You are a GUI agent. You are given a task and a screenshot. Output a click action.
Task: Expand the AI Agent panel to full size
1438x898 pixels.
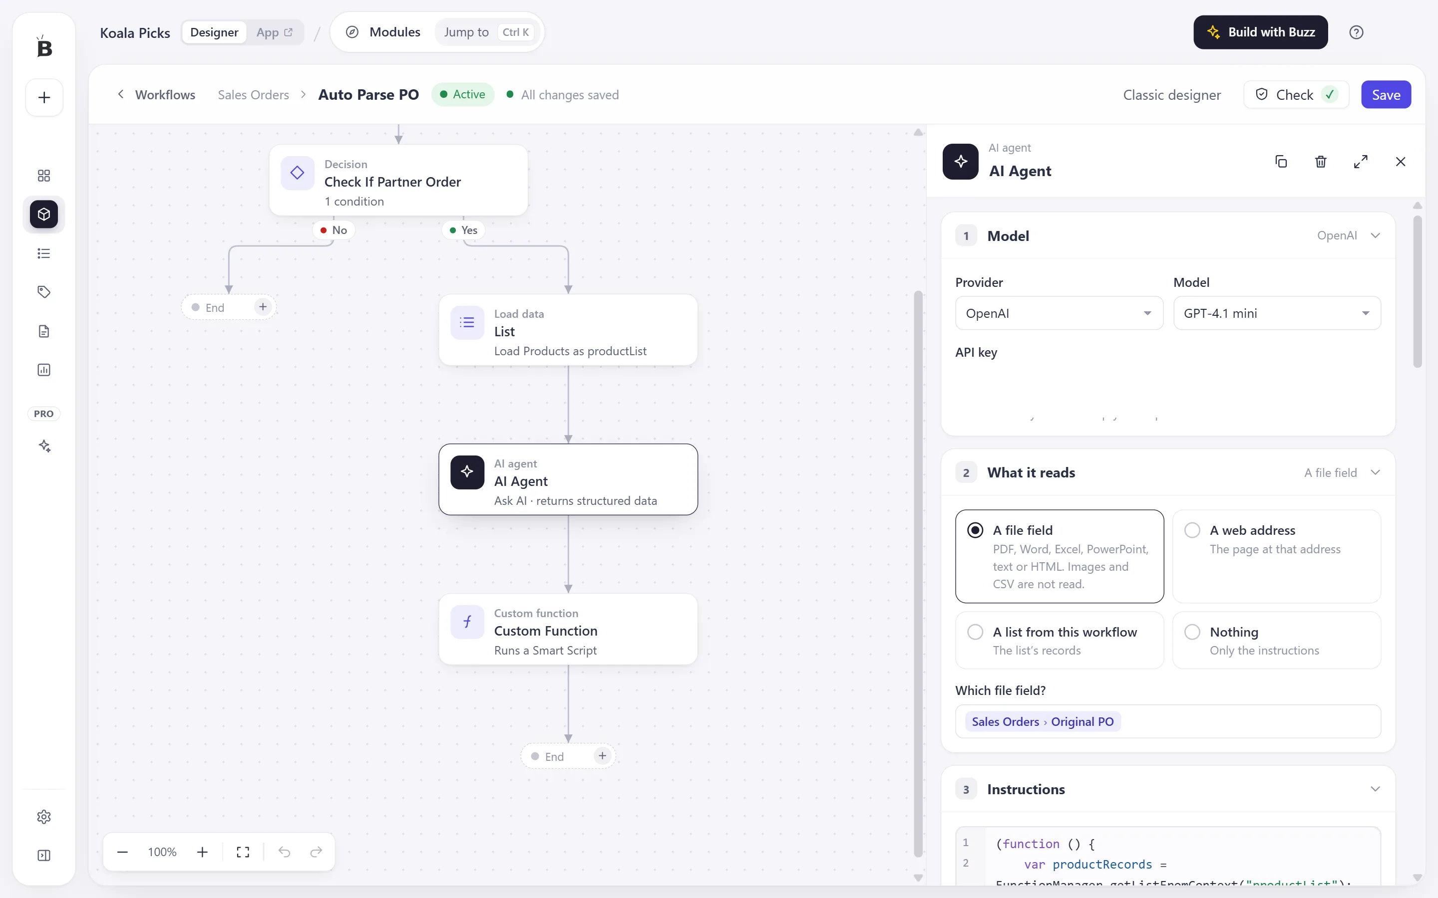pos(1361,162)
